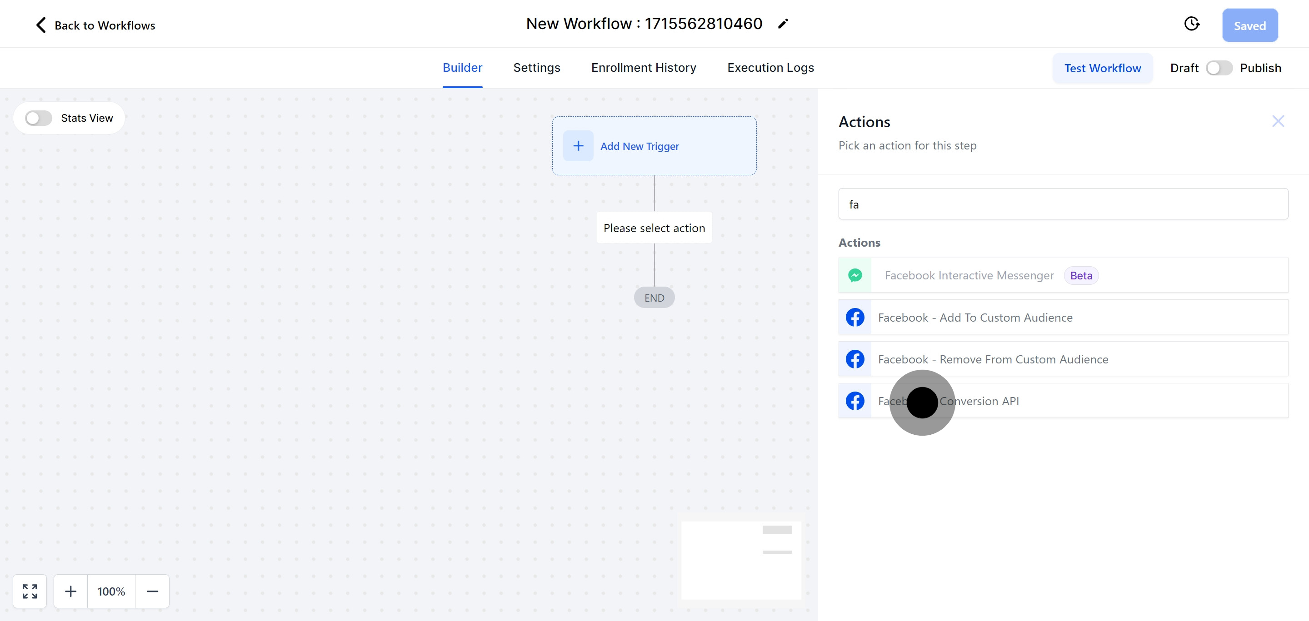The image size is (1309, 621).
Task: Close the Actions panel with the X
Action: click(x=1278, y=121)
